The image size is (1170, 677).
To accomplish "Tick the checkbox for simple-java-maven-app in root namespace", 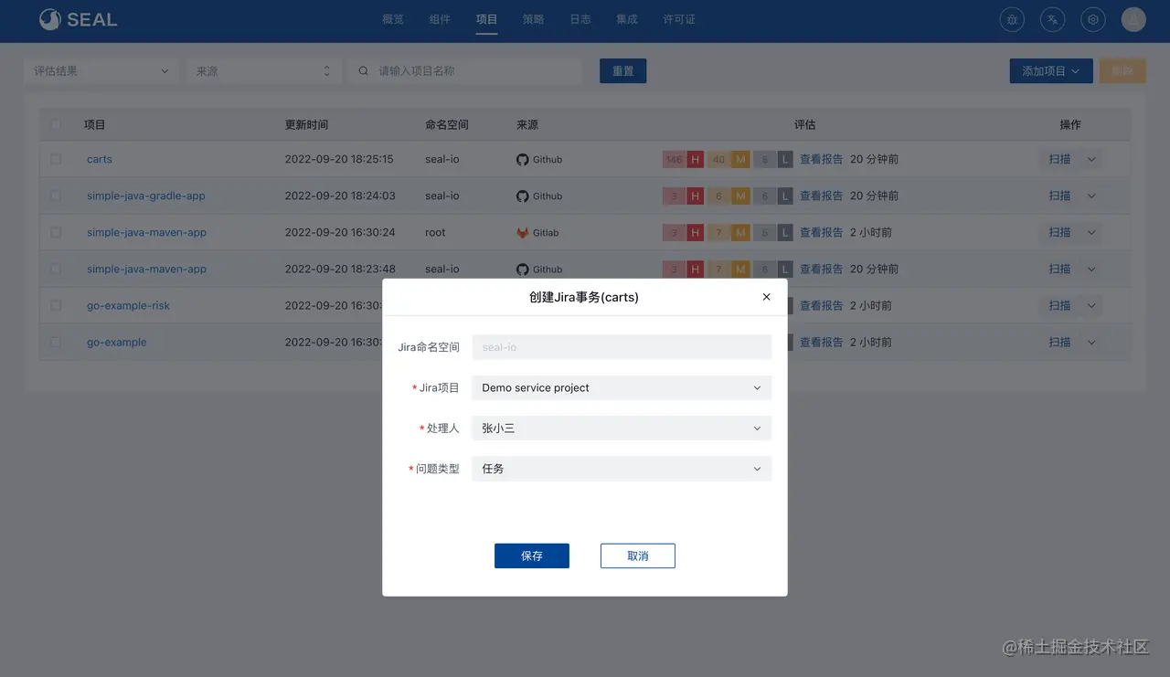I will [x=56, y=232].
